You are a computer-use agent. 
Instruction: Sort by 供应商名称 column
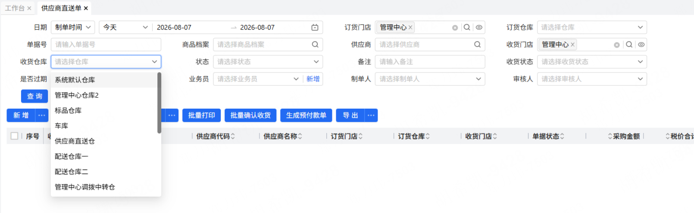[300, 136]
